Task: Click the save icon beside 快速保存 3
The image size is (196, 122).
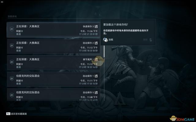Action: (x=96, y=27)
